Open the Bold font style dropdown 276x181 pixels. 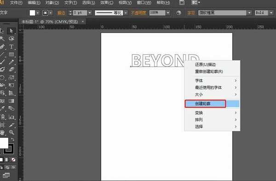(271, 13)
